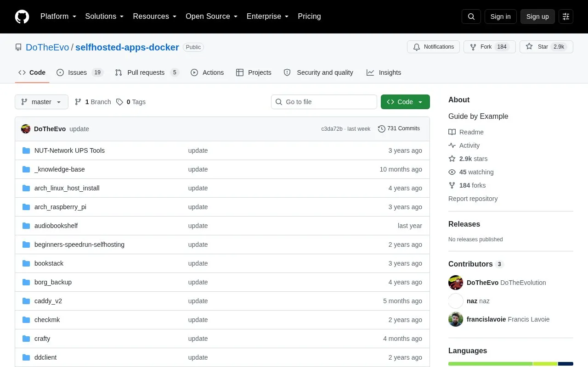Open the 1 Branch link
Screen dimensions: 588x367
coord(93,102)
